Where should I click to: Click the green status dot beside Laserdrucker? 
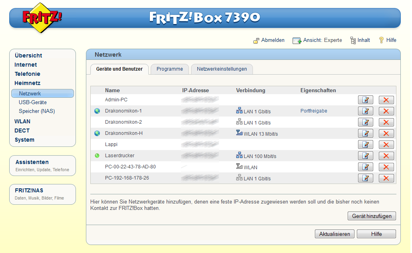coord(97,156)
